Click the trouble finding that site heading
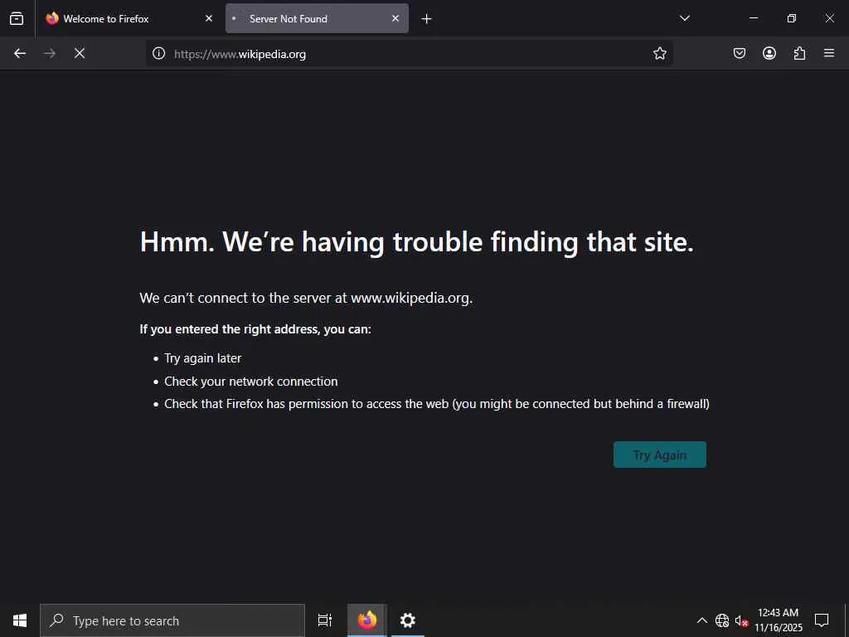Viewport: 849px width, 637px height. (416, 241)
